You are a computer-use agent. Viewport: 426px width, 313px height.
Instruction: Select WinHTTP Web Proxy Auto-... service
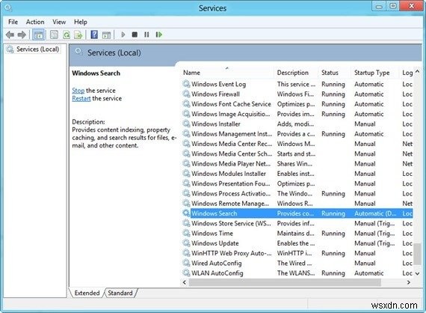297,253
